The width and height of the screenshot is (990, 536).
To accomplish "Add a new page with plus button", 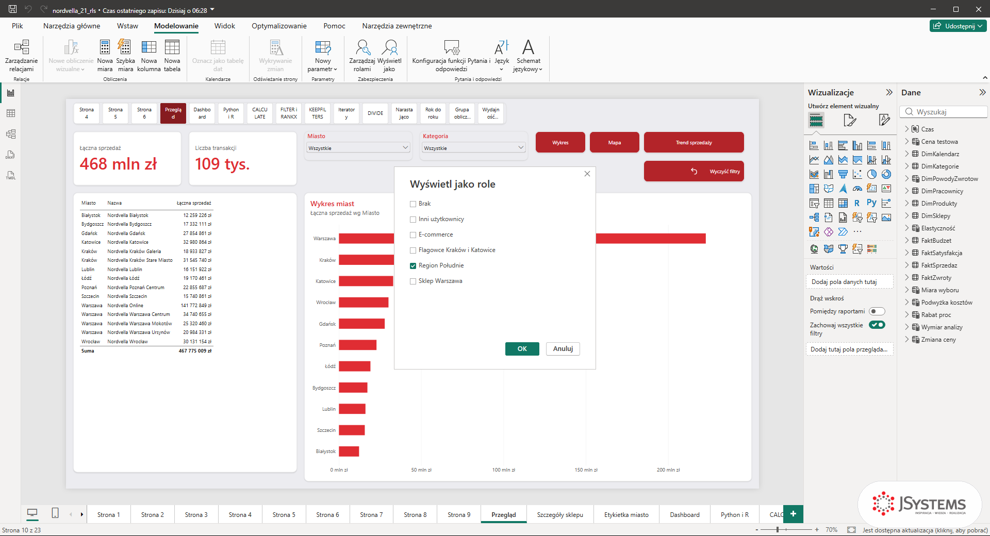I will (793, 513).
